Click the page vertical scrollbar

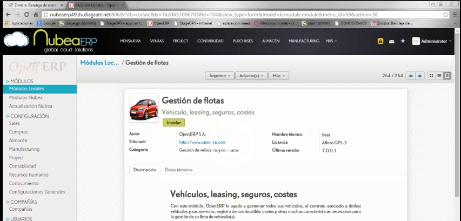pyautogui.click(x=457, y=115)
